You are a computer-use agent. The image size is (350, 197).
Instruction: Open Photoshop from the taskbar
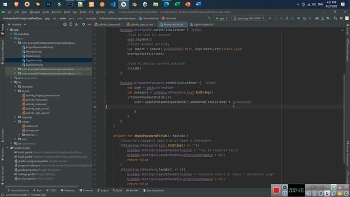49,4
